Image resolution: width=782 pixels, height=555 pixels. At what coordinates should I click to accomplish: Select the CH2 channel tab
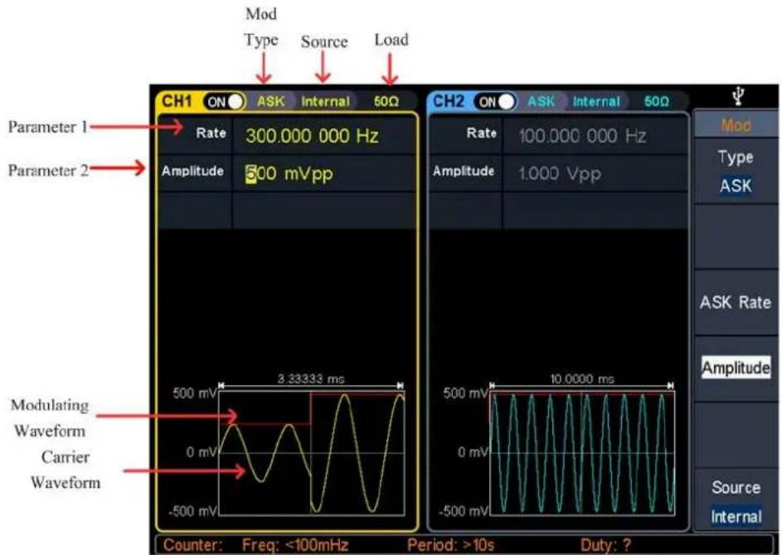click(x=449, y=101)
